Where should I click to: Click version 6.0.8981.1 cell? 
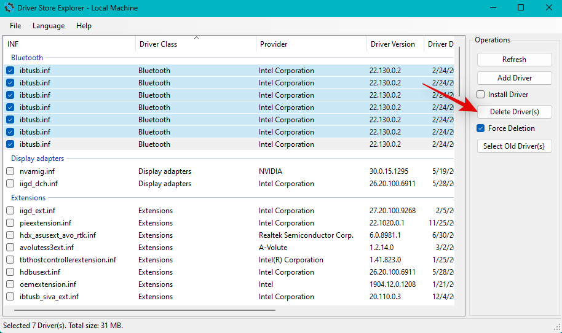point(385,235)
